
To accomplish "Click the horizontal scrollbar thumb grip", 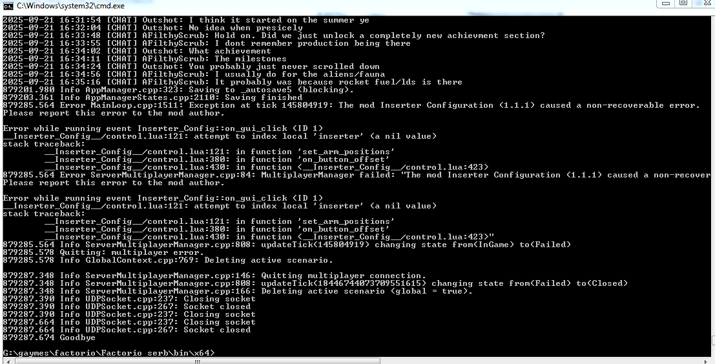I will point(196,361).
